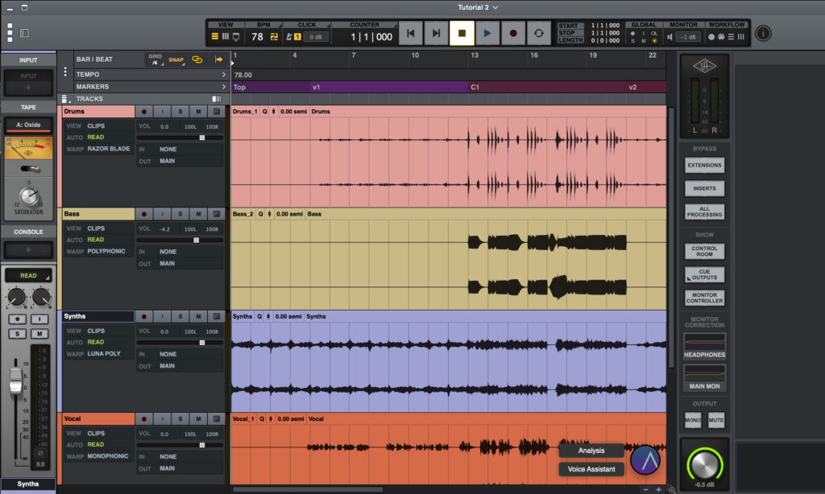Start playback with the Play button
Viewport: 825px width, 494px height.
[x=487, y=34]
